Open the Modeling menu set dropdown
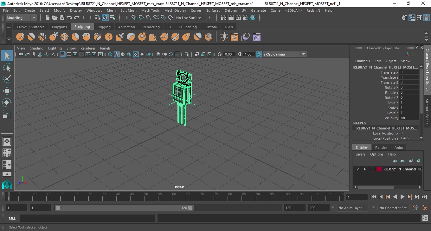 pos(21,18)
